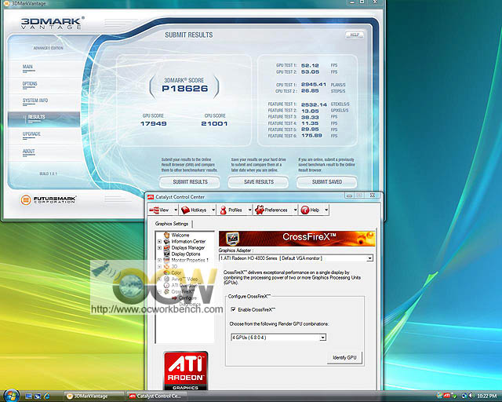Click the Identify GPU button
Viewport: 502px width, 402px height.
tap(344, 357)
